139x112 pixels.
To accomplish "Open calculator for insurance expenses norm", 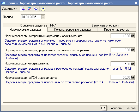I will coord(133,64).
